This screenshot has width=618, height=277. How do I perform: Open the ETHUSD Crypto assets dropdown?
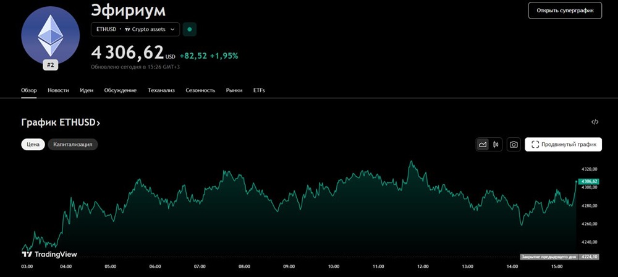pyautogui.click(x=135, y=29)
